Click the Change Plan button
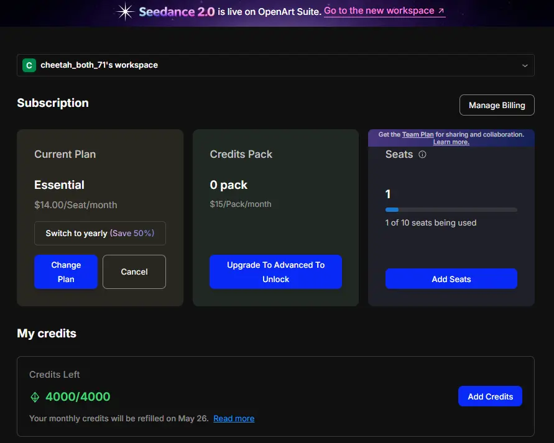Image resolution: width=554 pixels, height=443 pixels. [x=66, y=272]
